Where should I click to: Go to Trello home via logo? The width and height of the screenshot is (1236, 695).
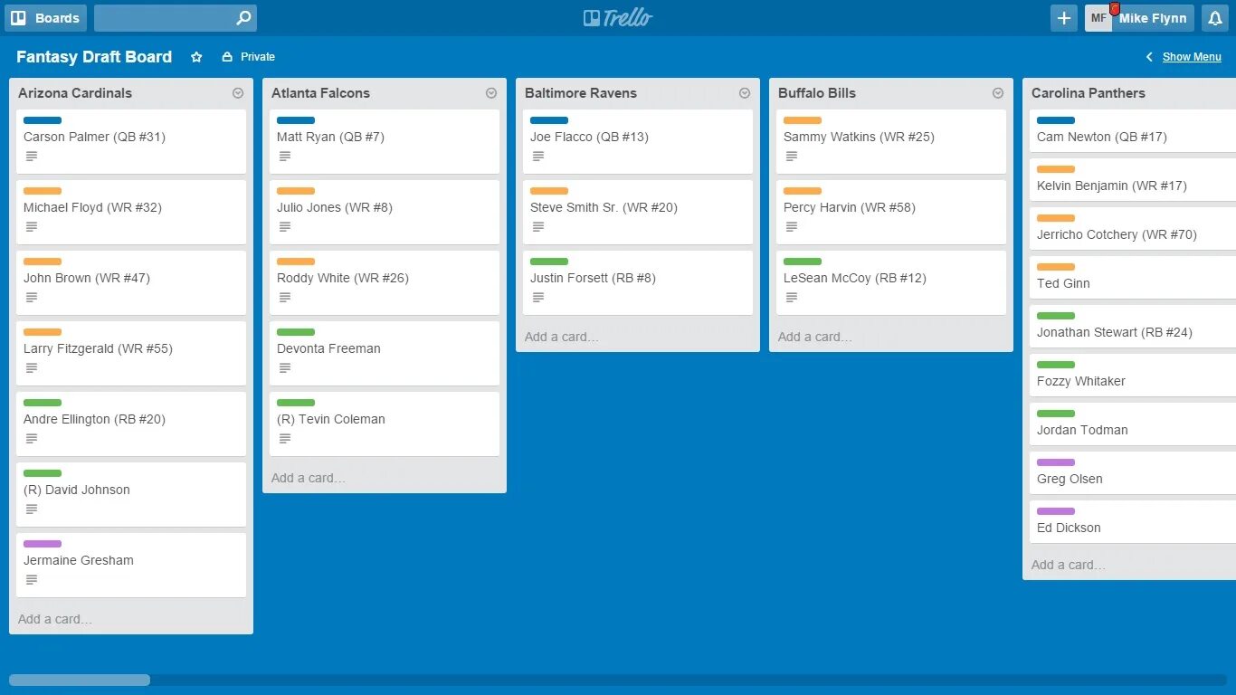pyautogui.click(x=618, y=18)
